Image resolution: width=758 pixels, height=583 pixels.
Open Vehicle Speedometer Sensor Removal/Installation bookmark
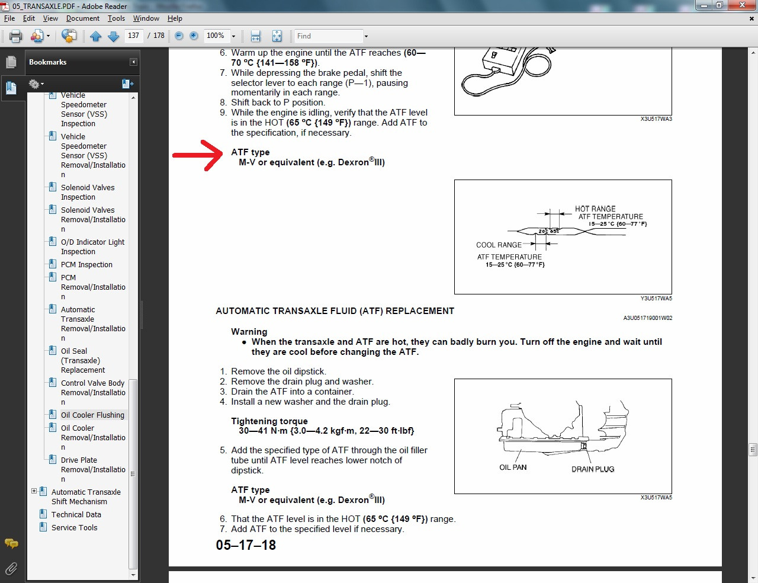(x=93, y=155)
